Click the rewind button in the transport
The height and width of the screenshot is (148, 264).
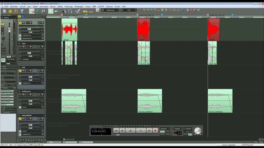(x=122, y=131)
